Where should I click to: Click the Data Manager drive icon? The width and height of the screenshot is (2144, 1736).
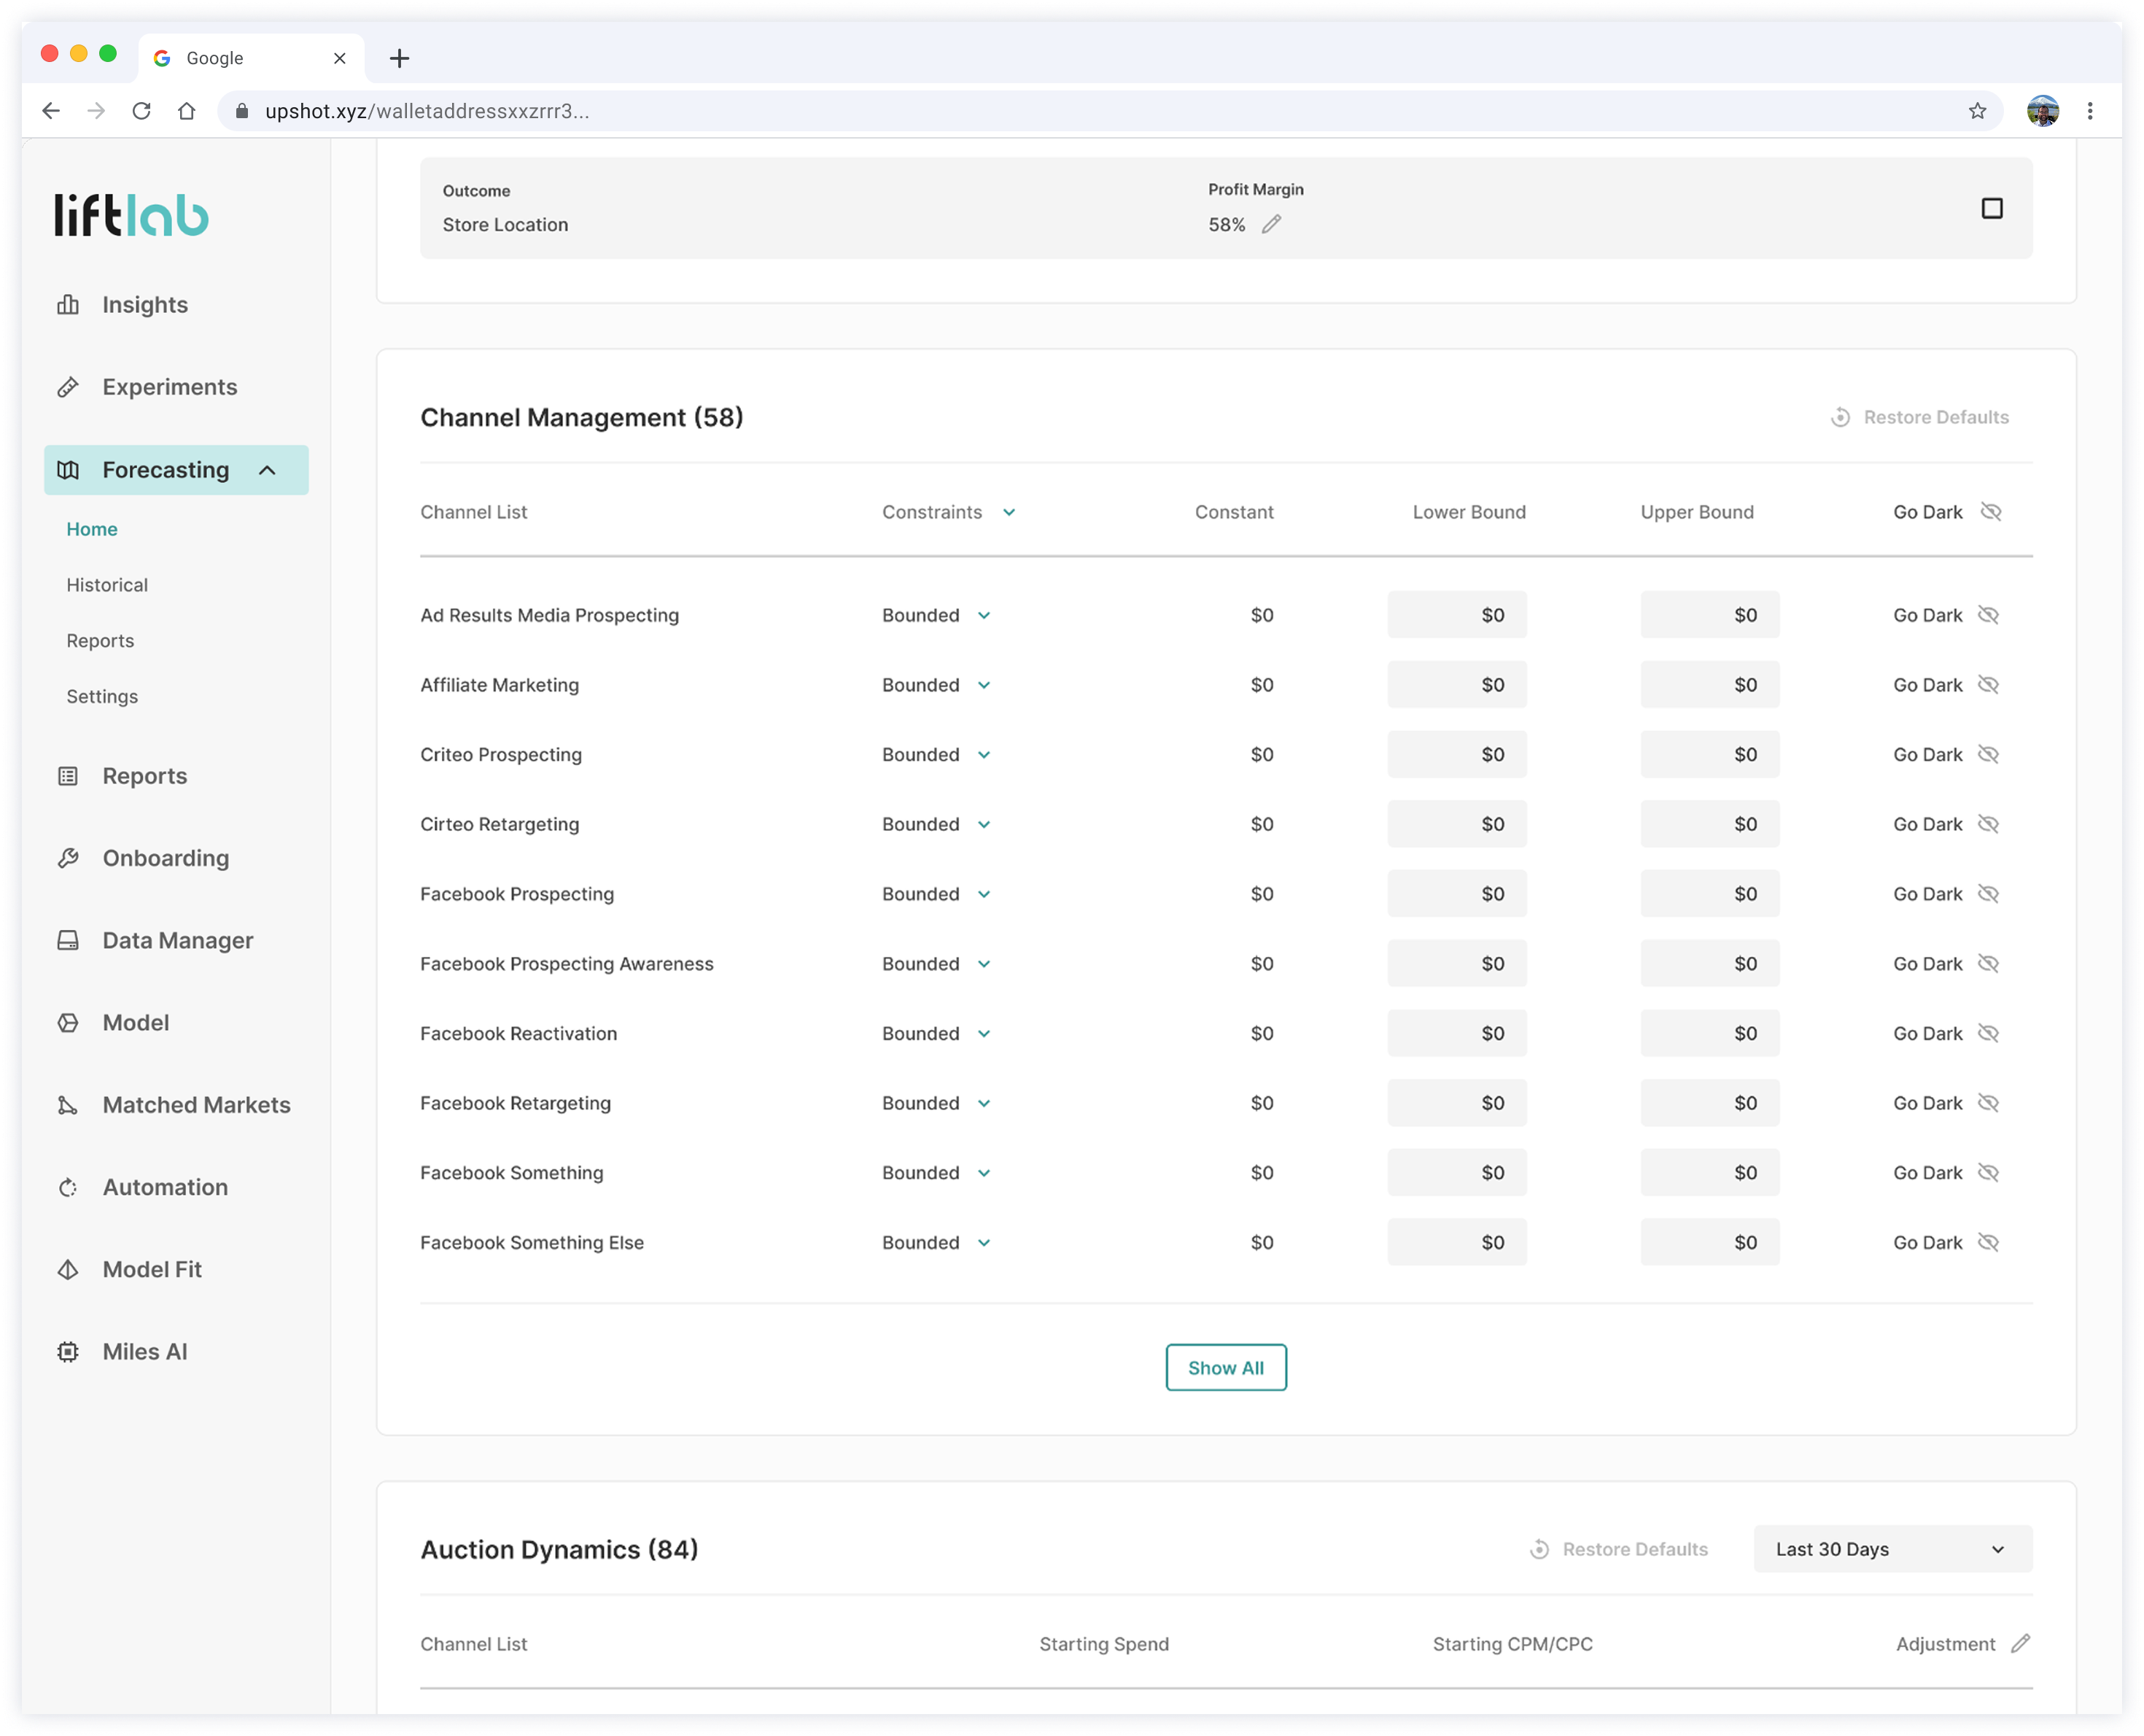[68, 941]
